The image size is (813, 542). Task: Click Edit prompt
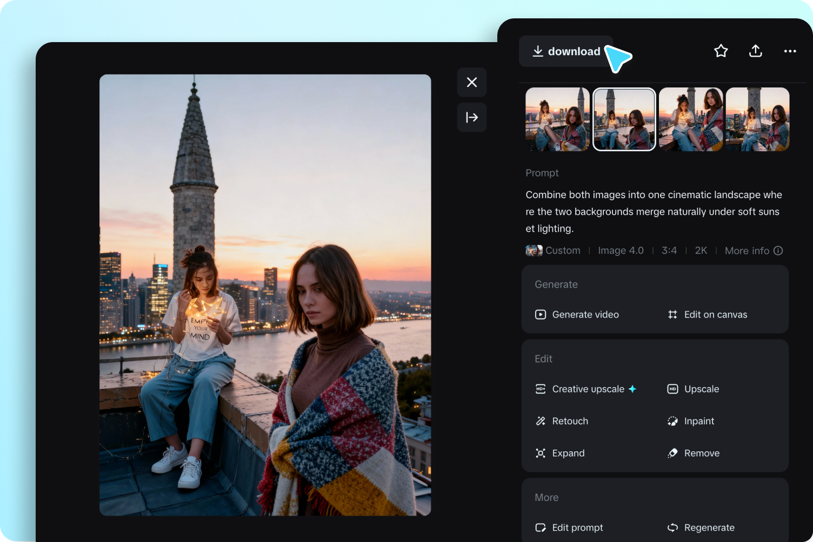tap(569, 527)
